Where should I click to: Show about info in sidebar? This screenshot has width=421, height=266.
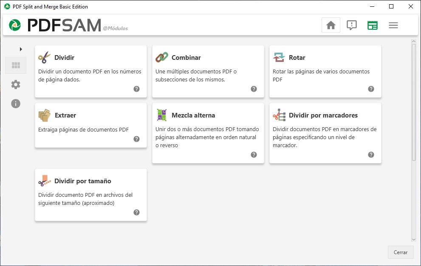point(16,104)
